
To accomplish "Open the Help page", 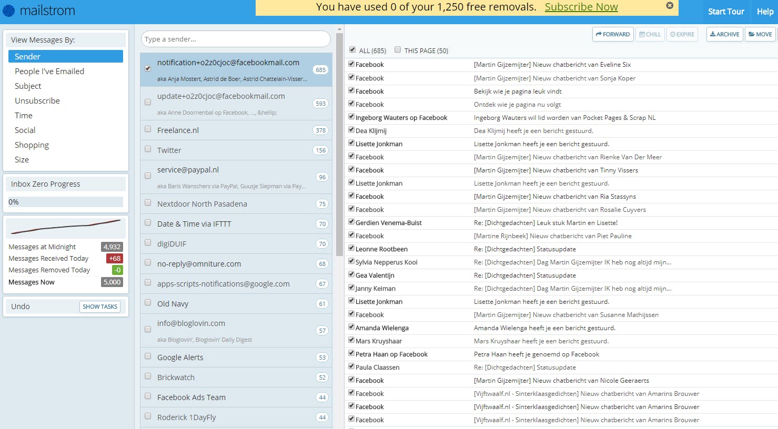I will 765,12.
